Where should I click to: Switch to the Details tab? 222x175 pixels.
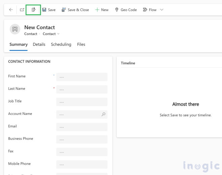(x=39, y=44)
